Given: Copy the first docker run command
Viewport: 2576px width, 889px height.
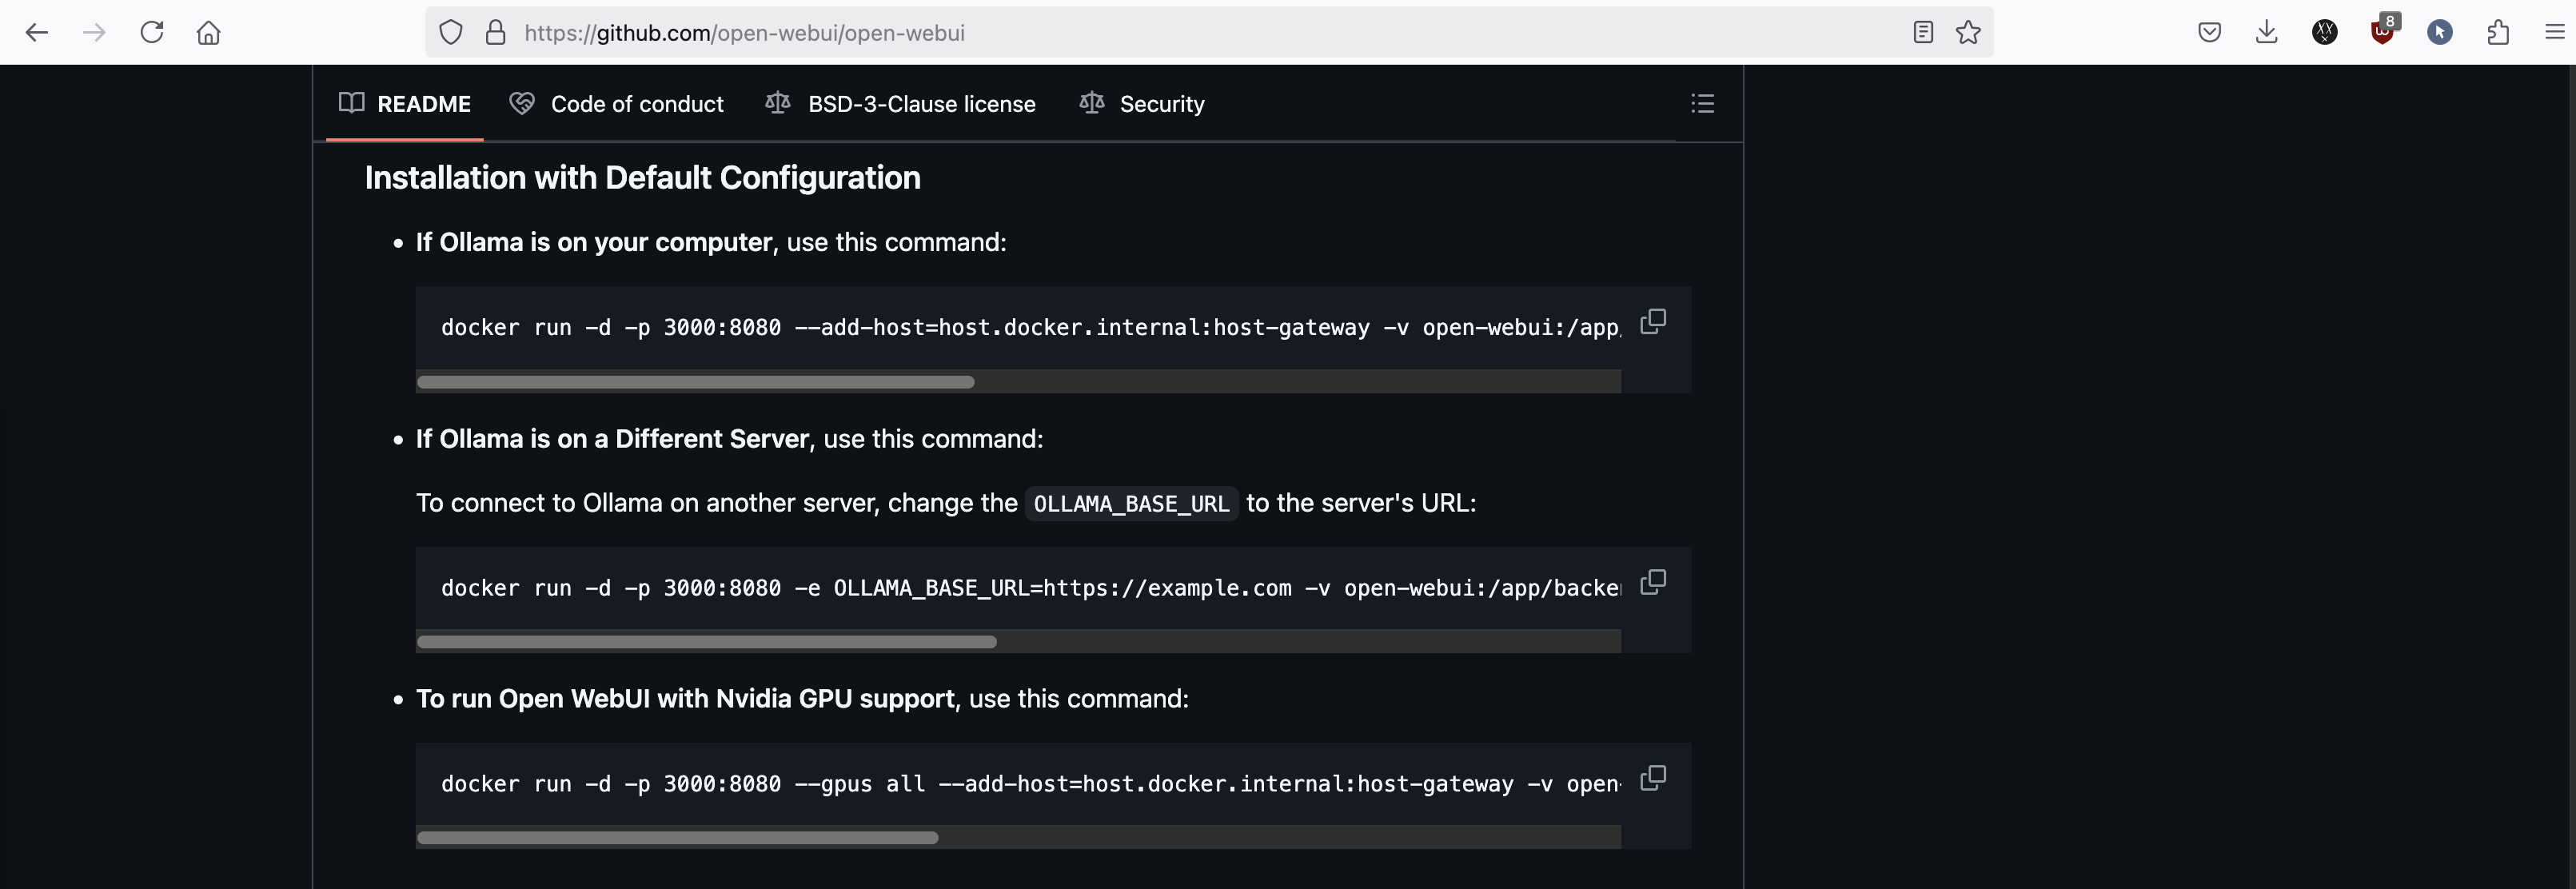Looking at the screenshot, I should (x=1653, y=322).
